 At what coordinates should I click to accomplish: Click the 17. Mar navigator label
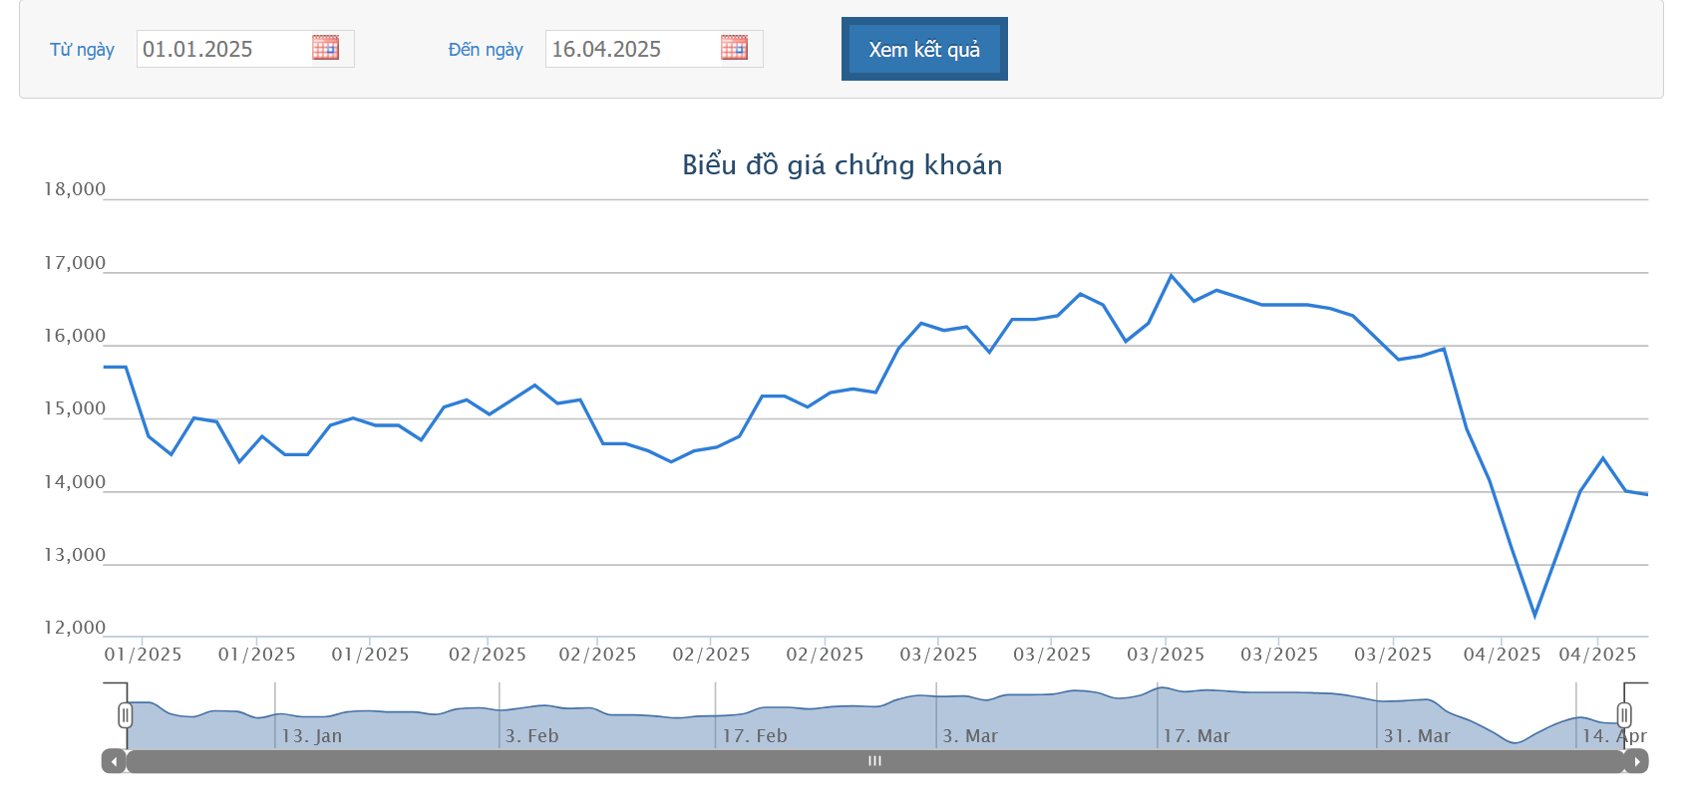point(1196,736)
